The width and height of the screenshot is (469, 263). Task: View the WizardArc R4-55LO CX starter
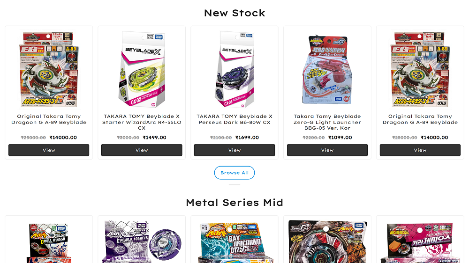point(142,150)
